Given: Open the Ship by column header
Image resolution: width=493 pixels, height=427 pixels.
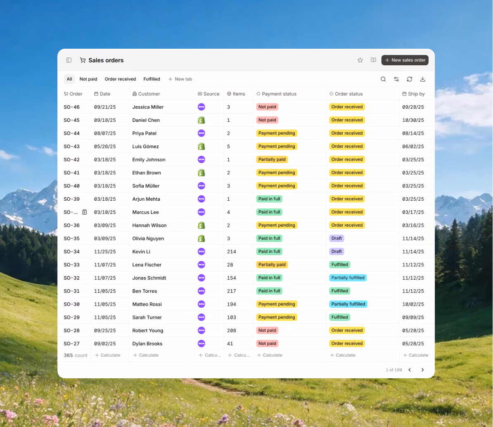Looking at the screenshot, I should (413, 94).
